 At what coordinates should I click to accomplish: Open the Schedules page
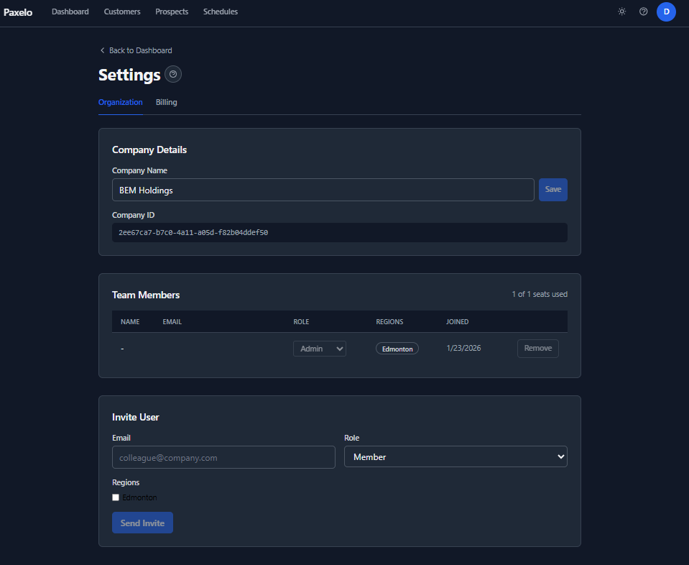[x=220, y=12]
